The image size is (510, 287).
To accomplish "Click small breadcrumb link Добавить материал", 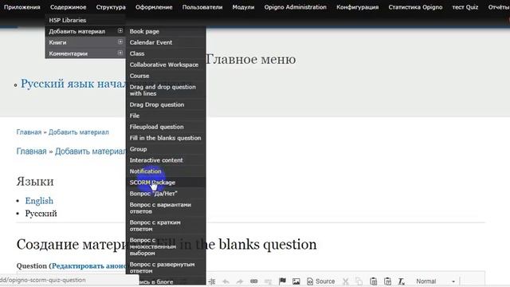I will (x=79, y=132).
